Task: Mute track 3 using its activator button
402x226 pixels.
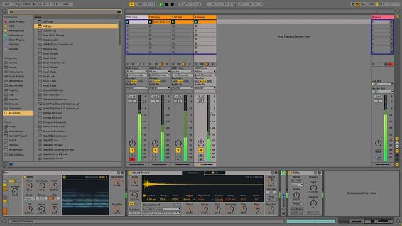Action: 178,150
